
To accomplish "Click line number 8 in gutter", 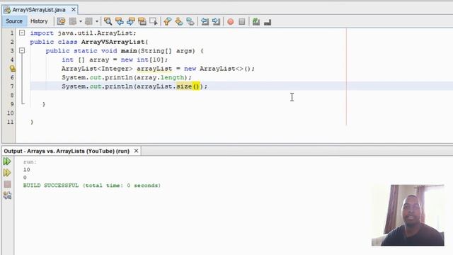I will [x=12, y=95].
